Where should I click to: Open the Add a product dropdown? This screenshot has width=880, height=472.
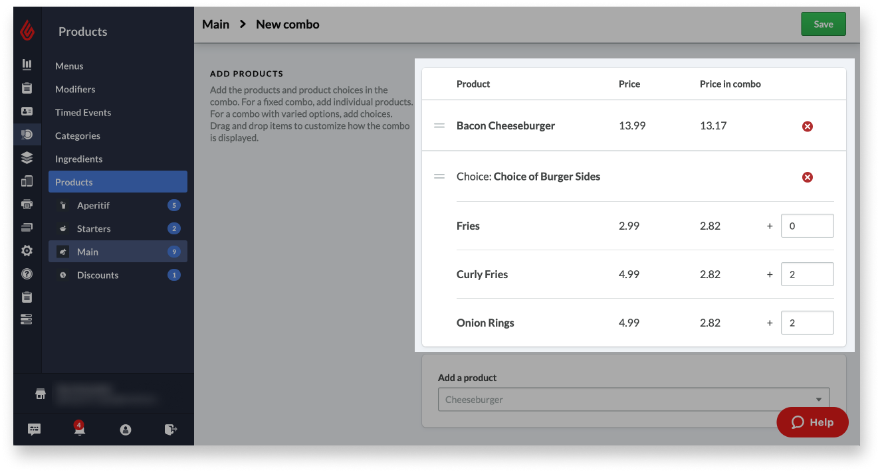(x=633, y=398)
